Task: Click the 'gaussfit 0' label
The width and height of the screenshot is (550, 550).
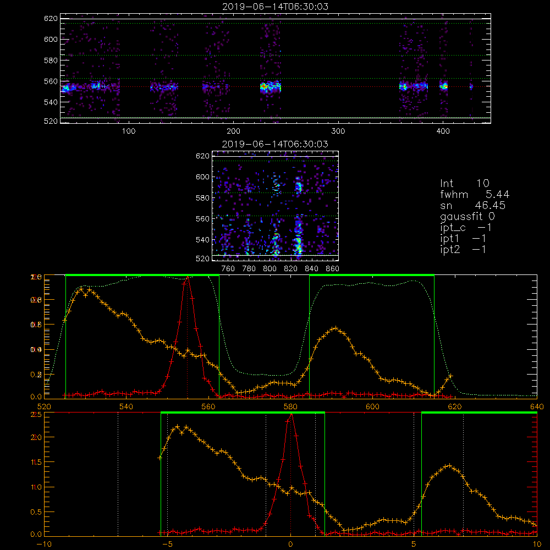Action: click(x=468, y=216)
